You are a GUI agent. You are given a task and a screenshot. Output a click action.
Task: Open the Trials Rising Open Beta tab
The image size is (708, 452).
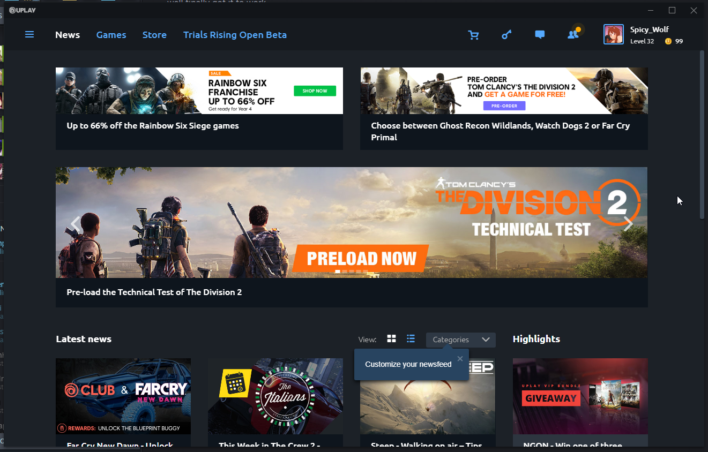click(235, 35)
